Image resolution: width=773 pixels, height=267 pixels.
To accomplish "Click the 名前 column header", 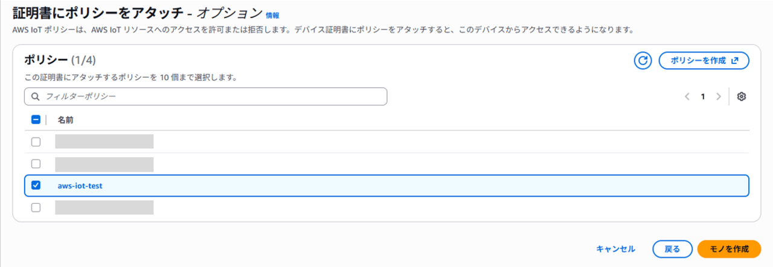I will (x=65, y=120).
